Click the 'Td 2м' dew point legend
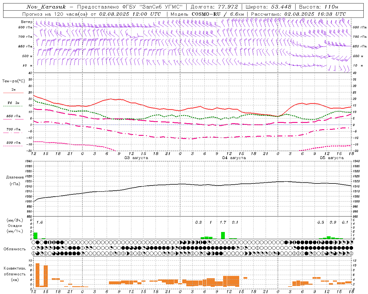 [x=13, y=103]
